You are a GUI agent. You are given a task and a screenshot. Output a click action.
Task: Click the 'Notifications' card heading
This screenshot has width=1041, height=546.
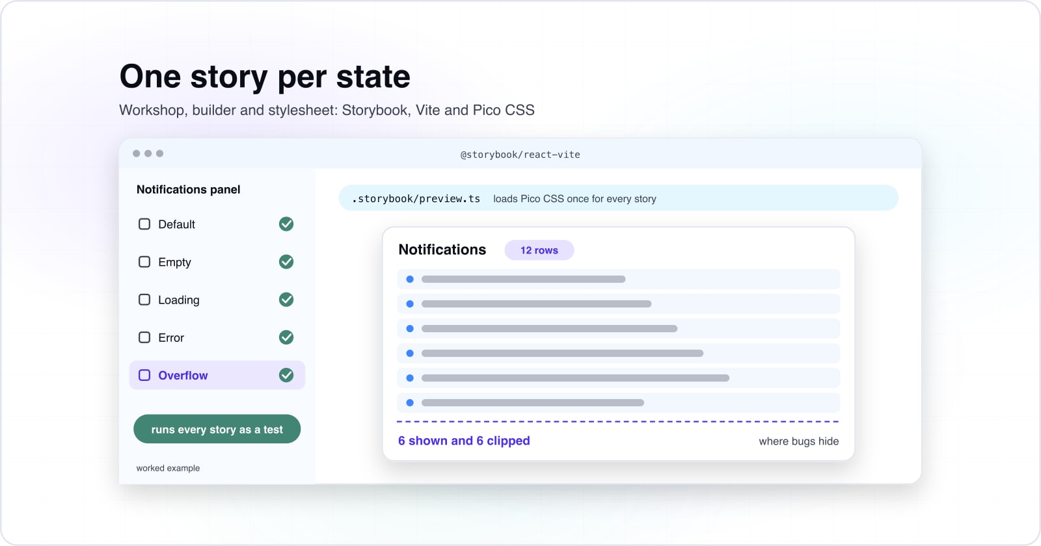click(x=442, y=250)
